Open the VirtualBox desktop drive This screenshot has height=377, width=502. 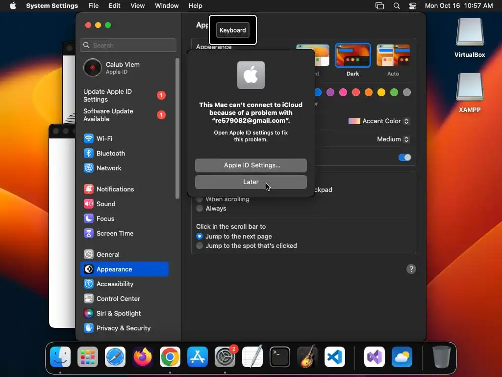click(x=470, y=38)
